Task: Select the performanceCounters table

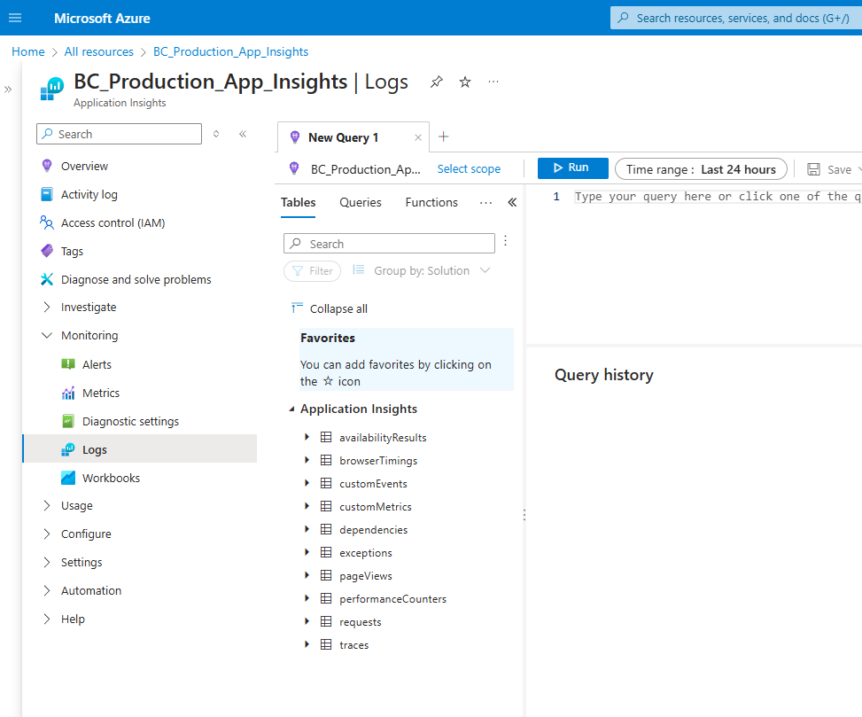Action: click(x=392, y=599)
